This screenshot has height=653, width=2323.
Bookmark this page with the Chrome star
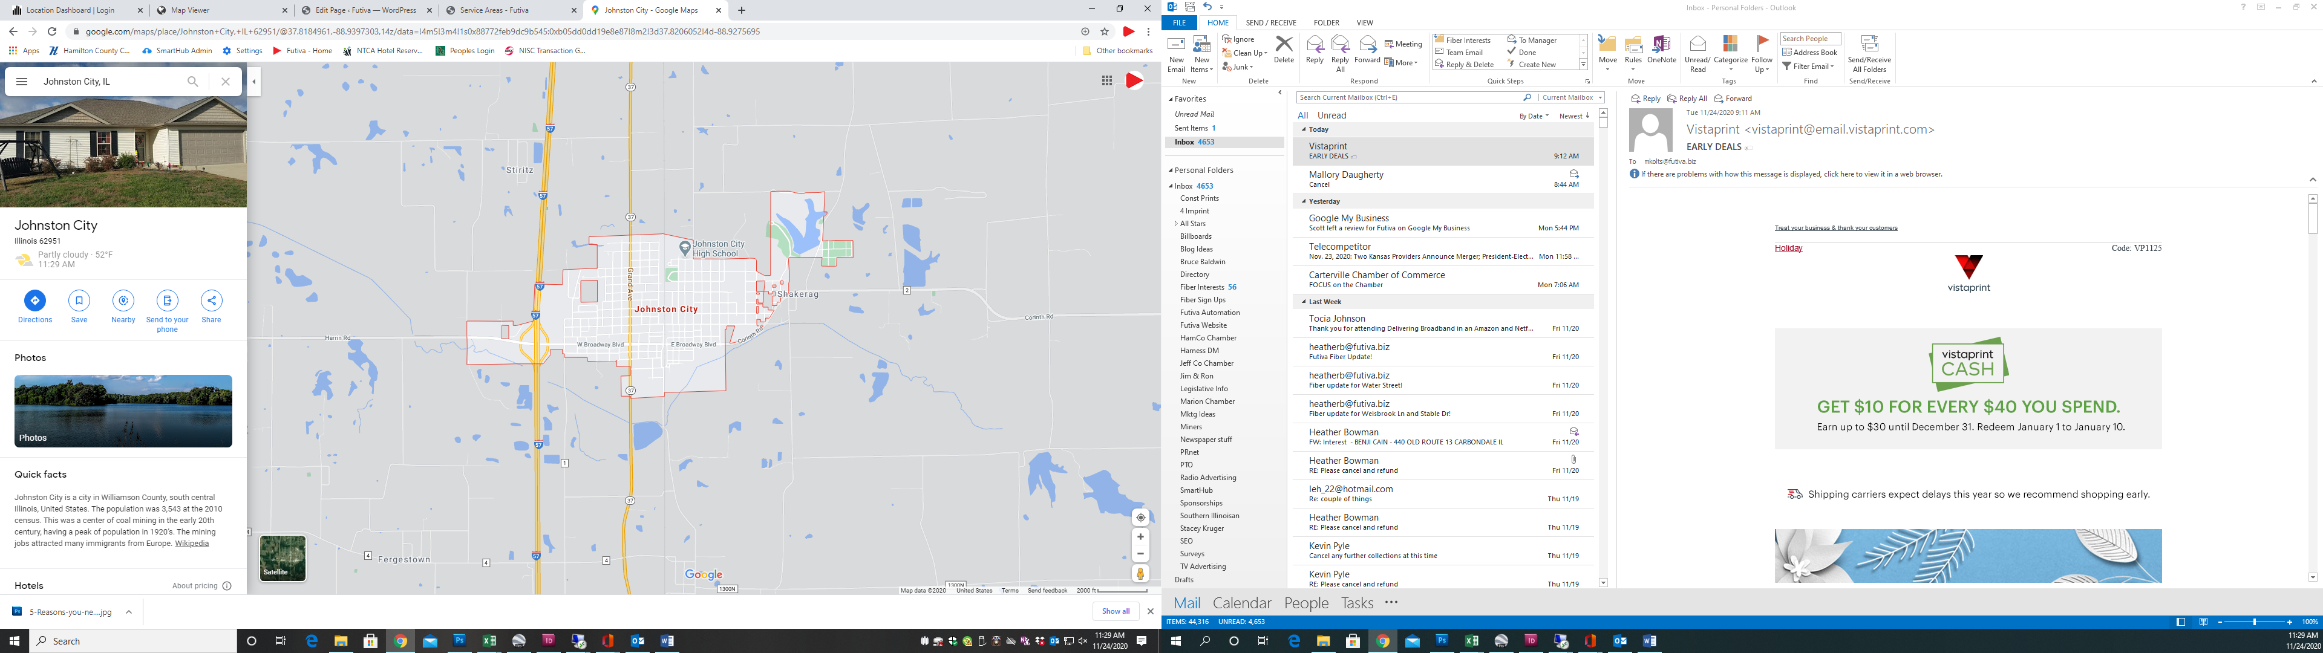point(1105,31)
